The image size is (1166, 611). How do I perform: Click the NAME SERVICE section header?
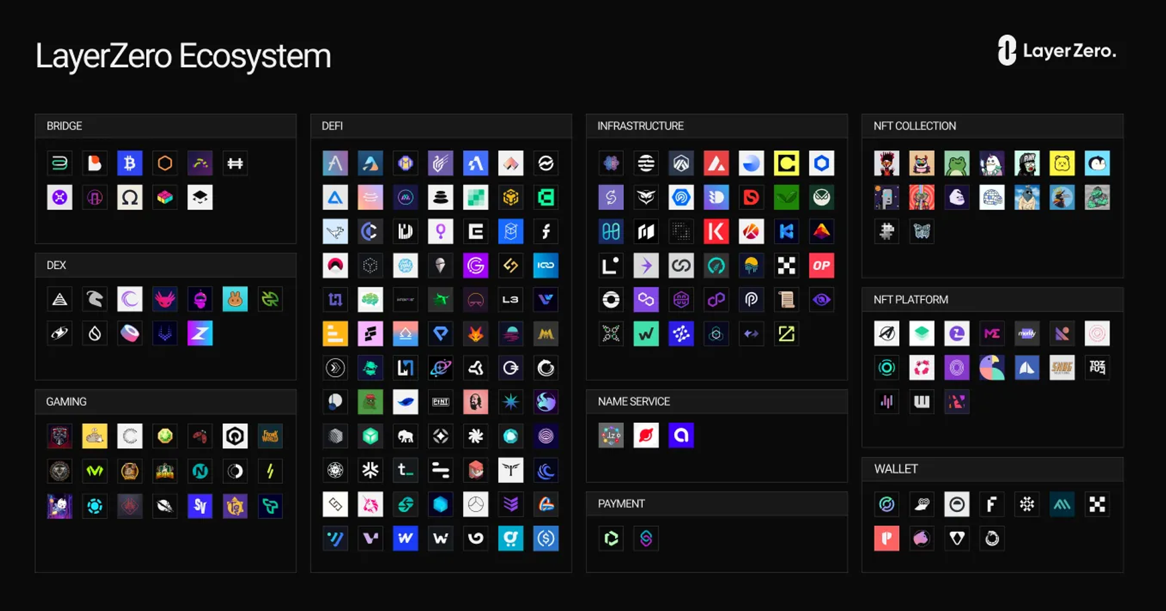point(634,402)
